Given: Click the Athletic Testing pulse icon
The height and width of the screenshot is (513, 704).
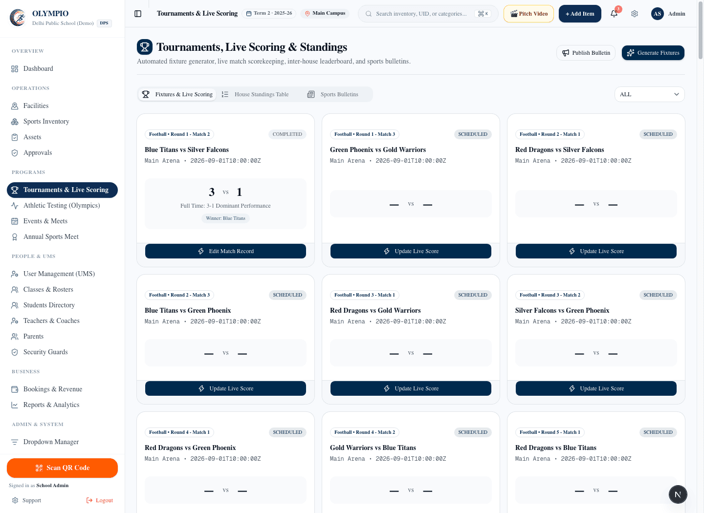Looking at the screenshot, I should [x=15, y=206].
